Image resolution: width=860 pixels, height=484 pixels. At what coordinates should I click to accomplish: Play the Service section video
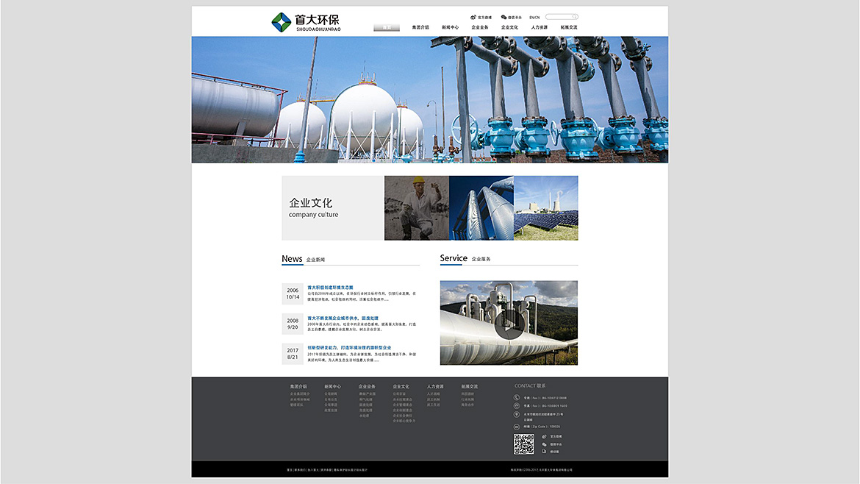pyautogui.click(x=509, y=322)
